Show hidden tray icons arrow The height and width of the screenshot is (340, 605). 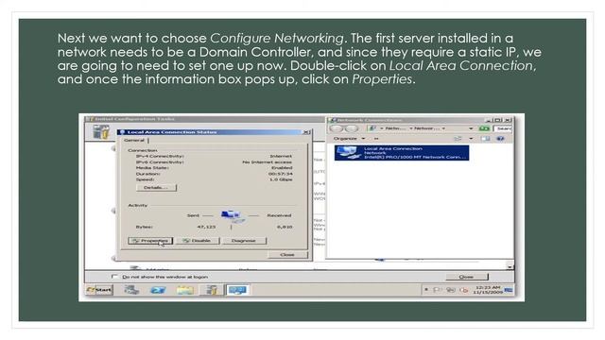(x=426, y=290)
